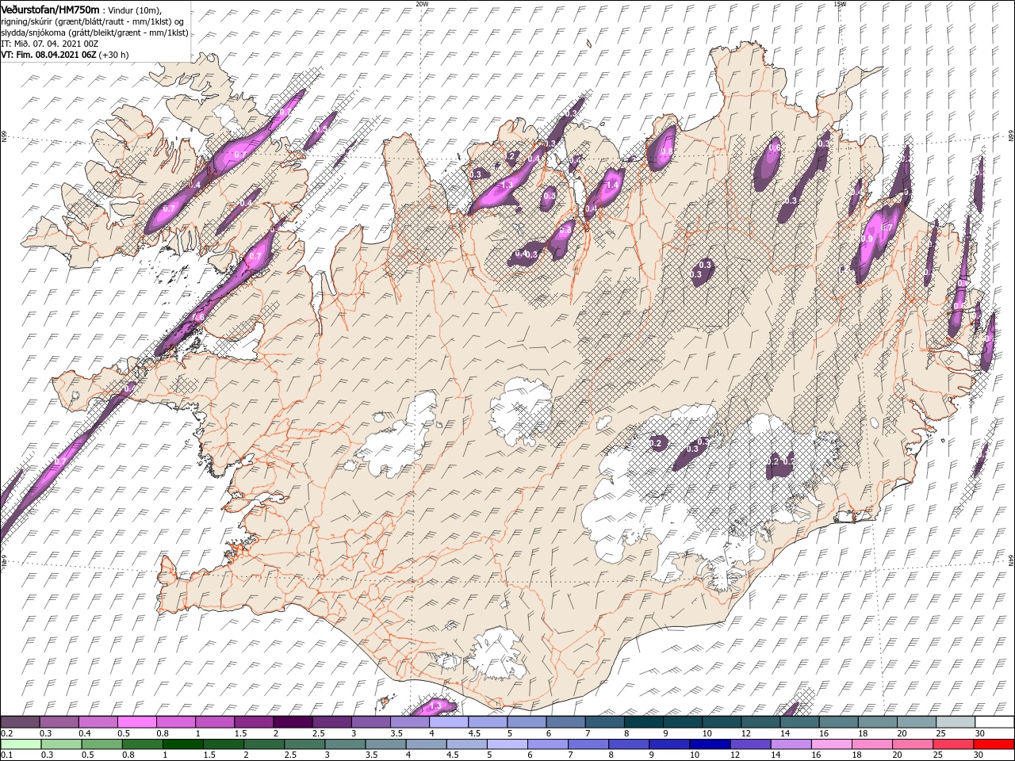Viewport: 1015px width, 761px height.
Task: Select lower legend swatch between 2 and 2.5
Action: 265,744
